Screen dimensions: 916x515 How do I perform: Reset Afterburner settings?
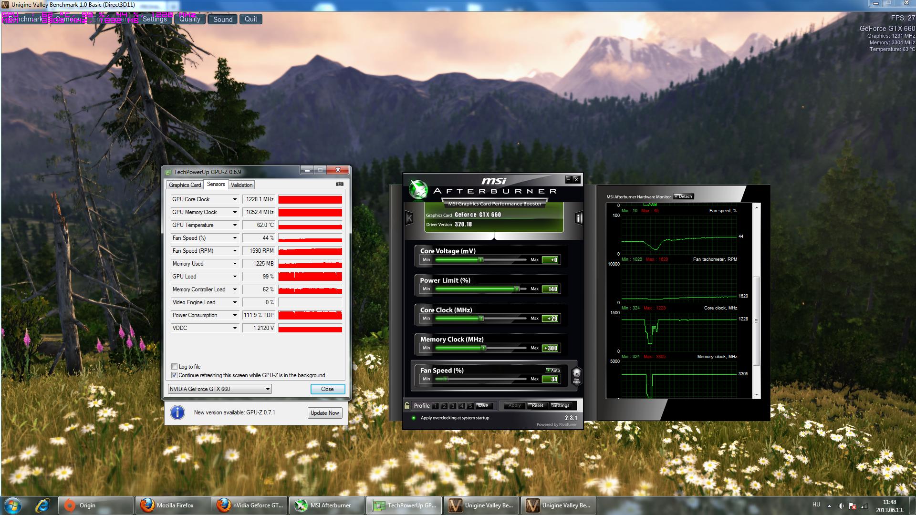[538, 406]
